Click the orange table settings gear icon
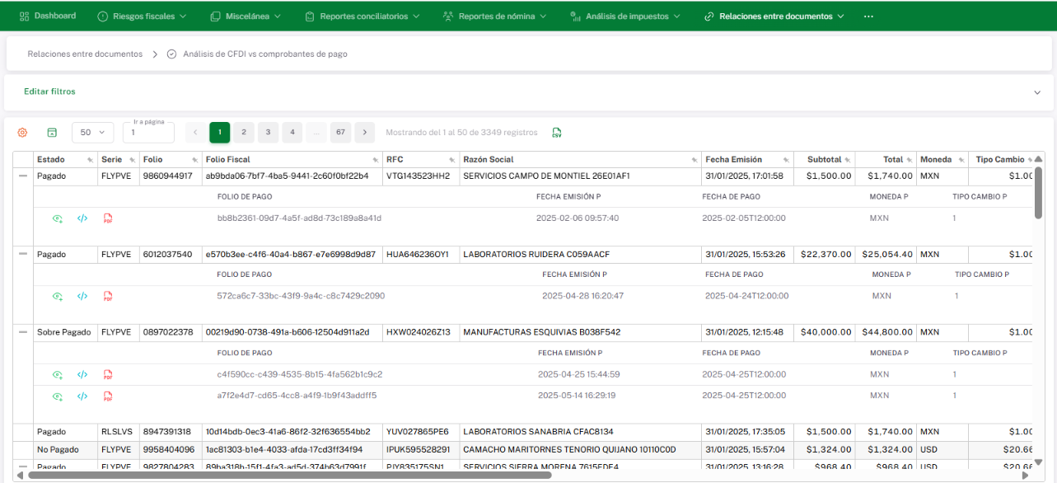Screen dimensions: 1057x483 tap(22, 133)
